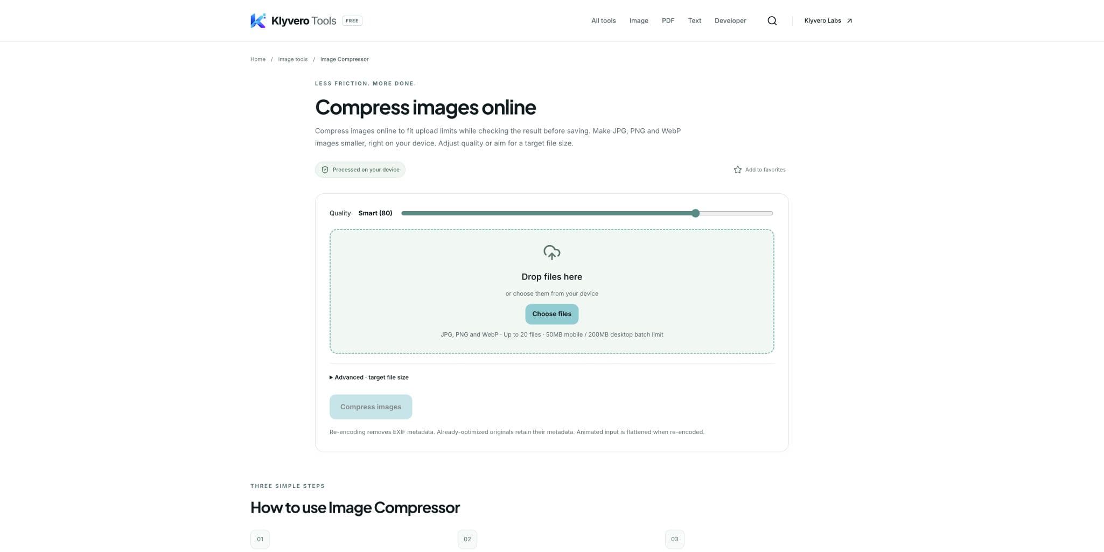The image size is (1104, 552).
Task: Click the JPG, PNG and WebP limits text
Action: click(551, 334)
